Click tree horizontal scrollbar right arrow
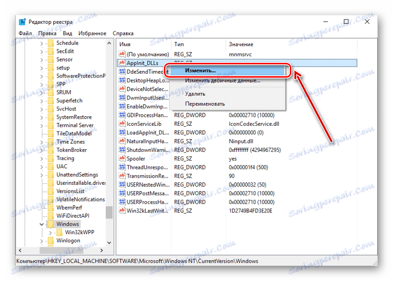The width and height of the screenshot is (393, 281). pyautogui.click(x=102, y=251)
